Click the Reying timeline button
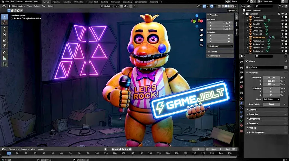 pos(24,149)
